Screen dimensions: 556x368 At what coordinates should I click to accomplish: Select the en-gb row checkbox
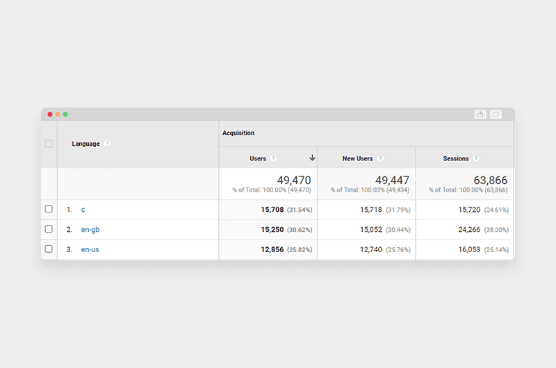[49, 229]
